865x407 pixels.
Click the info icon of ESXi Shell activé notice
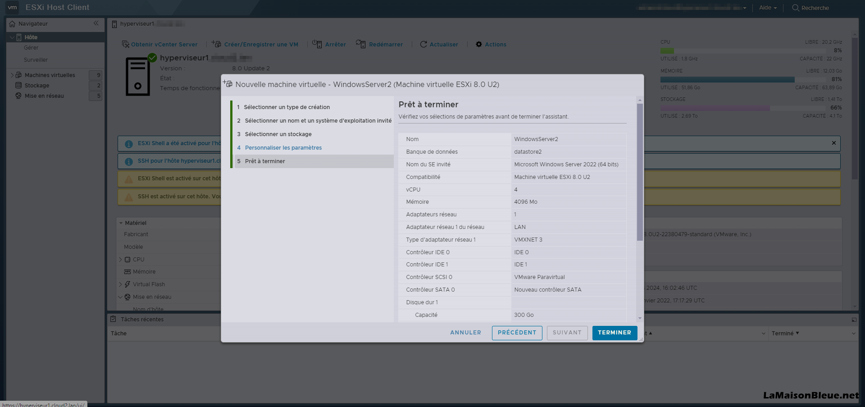click(128, 144)
